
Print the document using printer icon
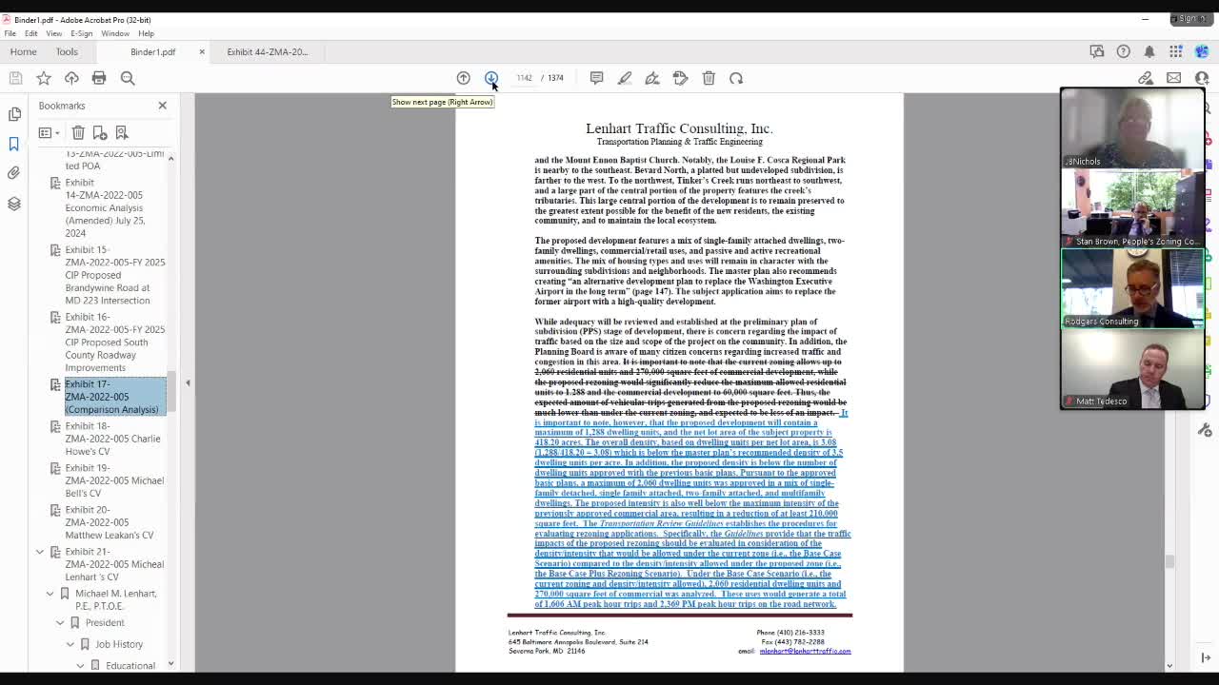click(x=99, y=78)
